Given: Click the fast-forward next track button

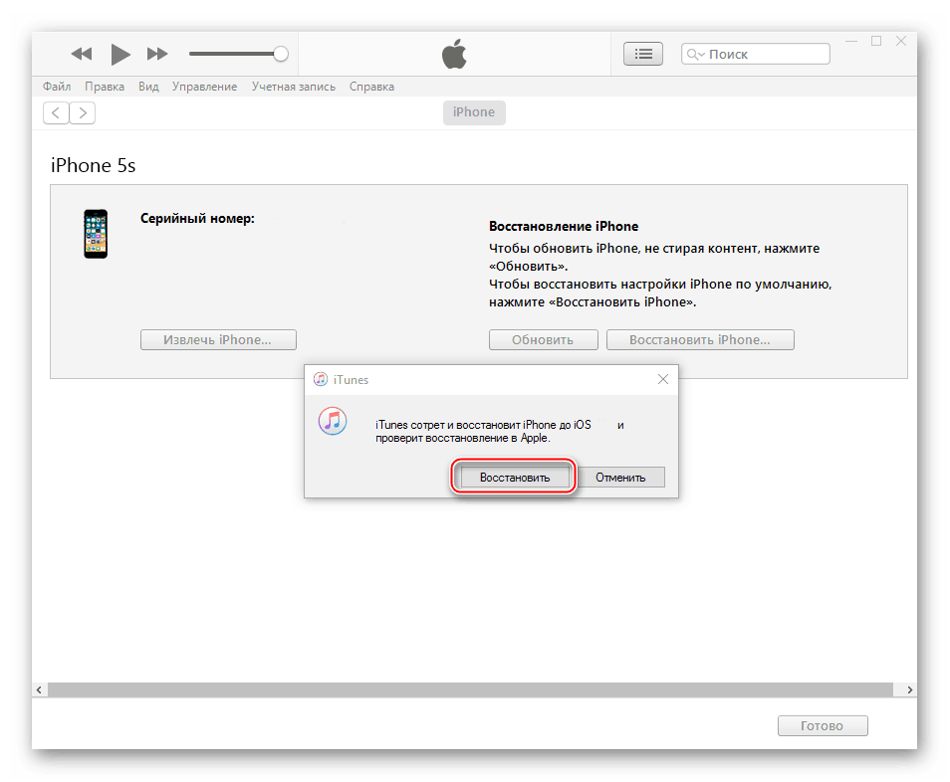Looking at the screenshot, I should (x=157, y=54).
